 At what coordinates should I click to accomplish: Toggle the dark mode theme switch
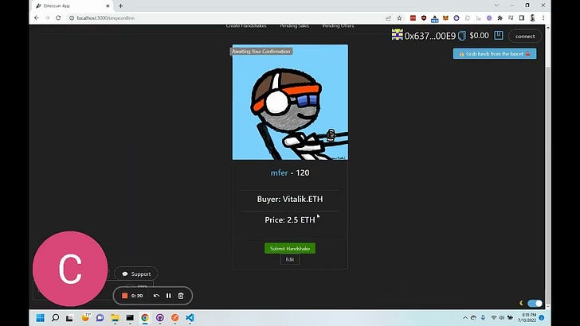point(535,303)
